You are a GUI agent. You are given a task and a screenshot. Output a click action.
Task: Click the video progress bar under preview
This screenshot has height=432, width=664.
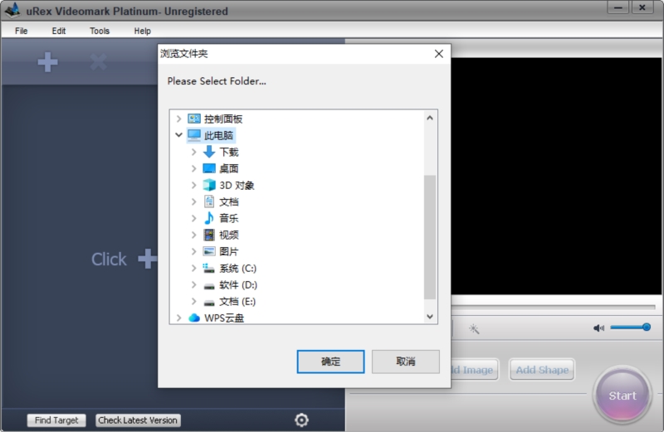[x=553, y=307]
